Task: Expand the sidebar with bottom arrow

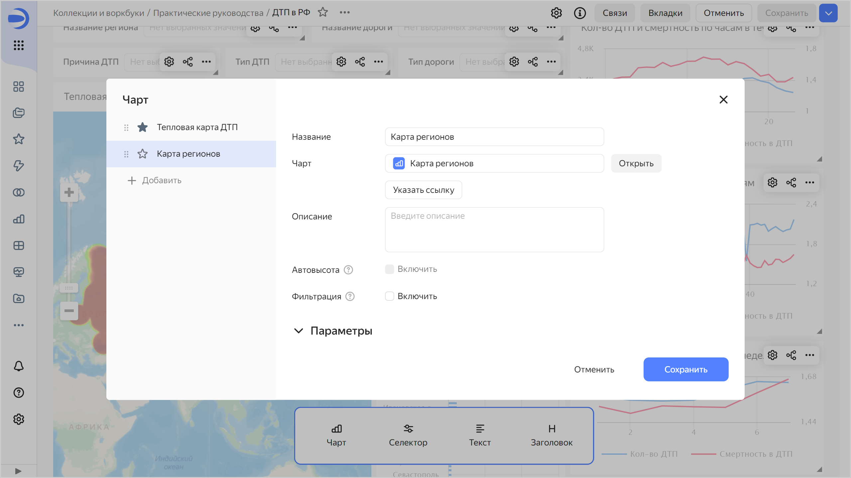Action: click(x=18, y=471)
